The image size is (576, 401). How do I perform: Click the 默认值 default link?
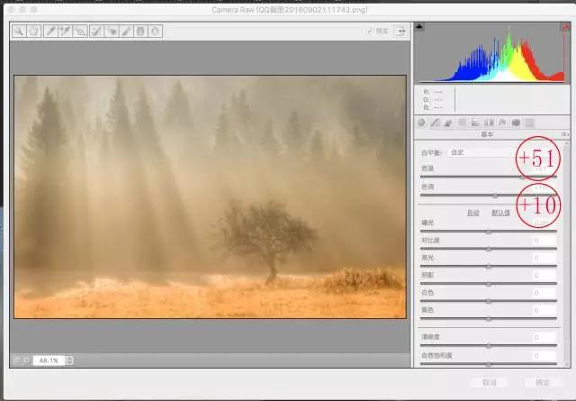[x=500, y=213]
